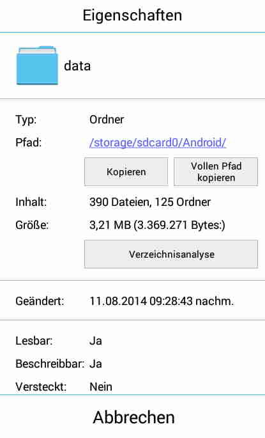Click the Geändert label

[40, 301]
